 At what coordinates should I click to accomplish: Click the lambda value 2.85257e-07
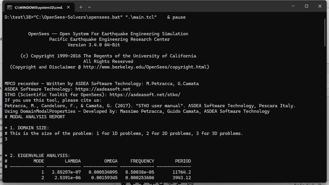tap(66, 172)
